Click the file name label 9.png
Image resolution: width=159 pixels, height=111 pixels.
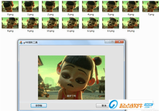30,31
